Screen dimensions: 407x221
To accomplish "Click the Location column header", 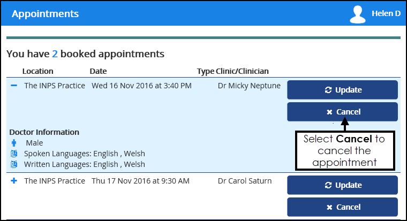I will (37, 71).
